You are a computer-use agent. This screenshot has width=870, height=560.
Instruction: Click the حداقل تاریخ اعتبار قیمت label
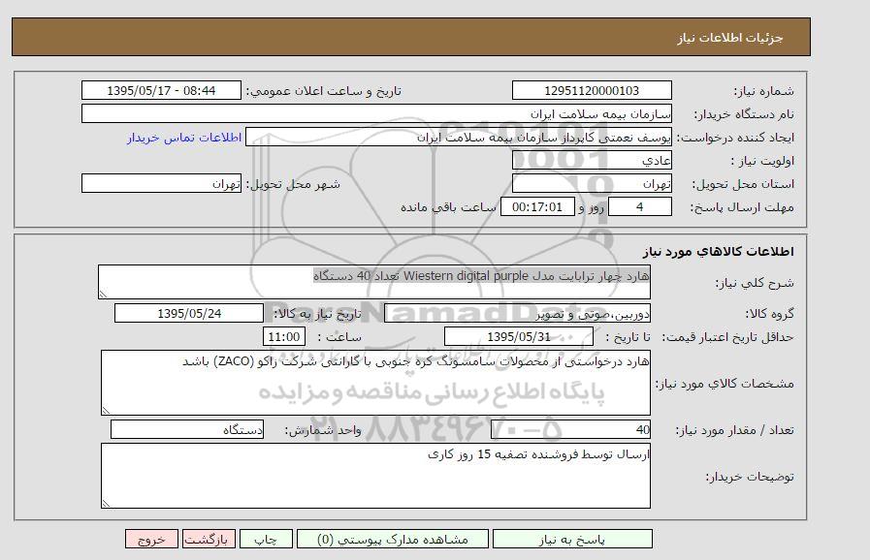tap(727, 337)
